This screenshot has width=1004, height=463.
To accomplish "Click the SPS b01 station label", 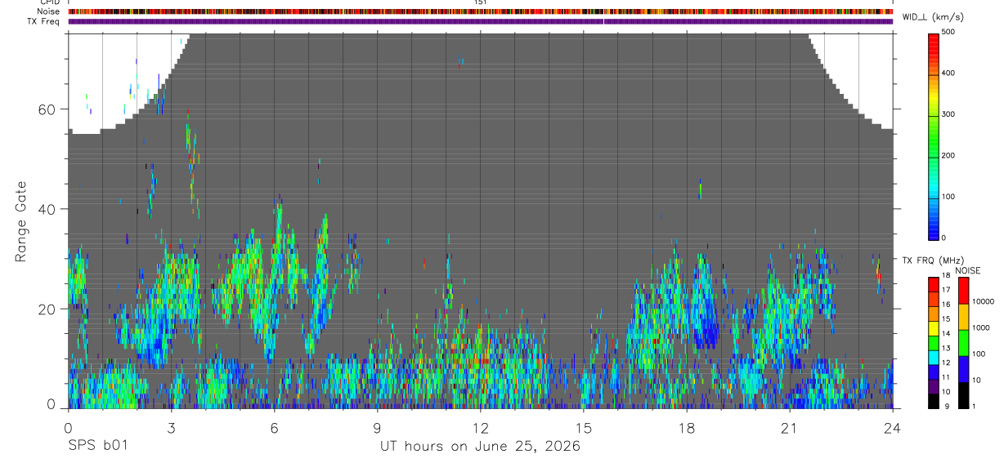I will (97, 447).
